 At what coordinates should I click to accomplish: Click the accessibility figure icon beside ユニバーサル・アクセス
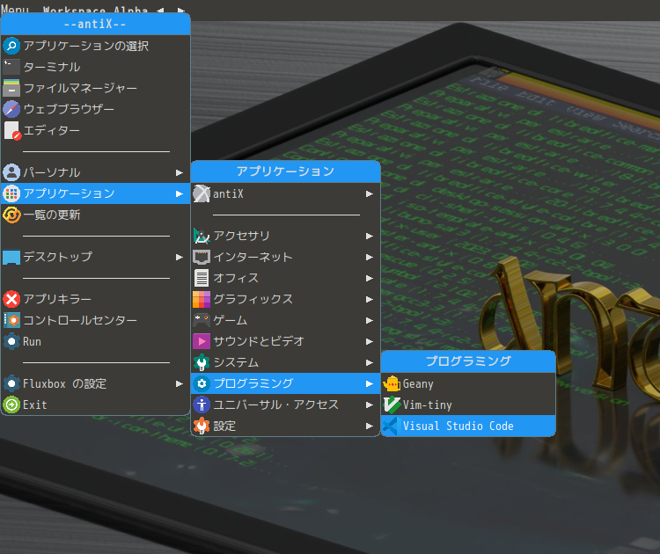[202, 405]
